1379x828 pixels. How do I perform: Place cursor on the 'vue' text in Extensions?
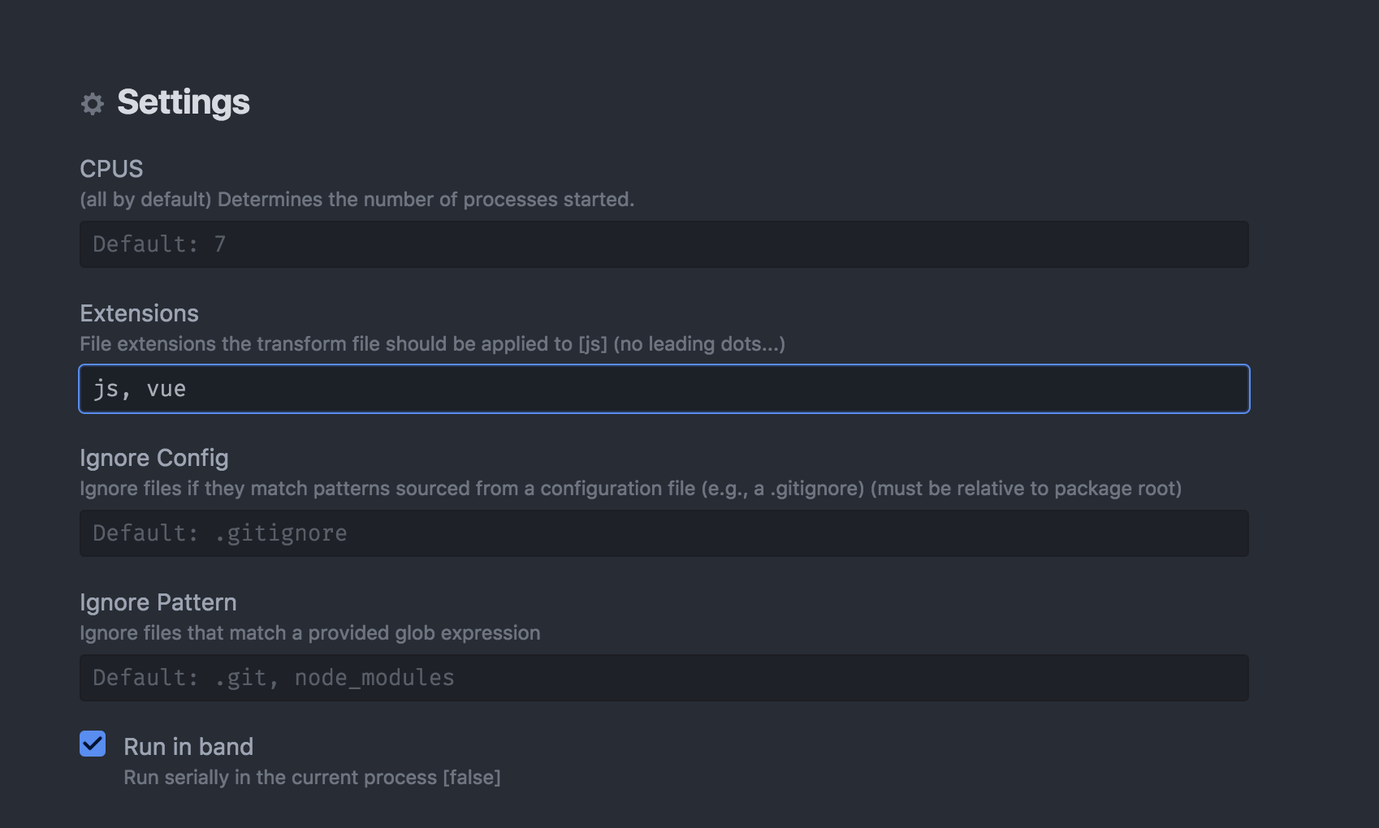coord(166,390)
